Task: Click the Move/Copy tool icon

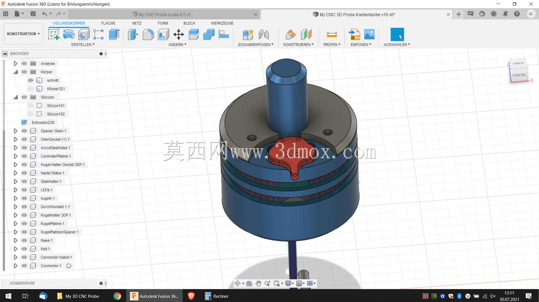Action: coord(178,34)
